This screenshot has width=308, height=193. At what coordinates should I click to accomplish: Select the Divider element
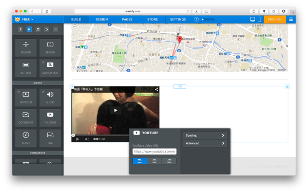[x=26, y=48]
